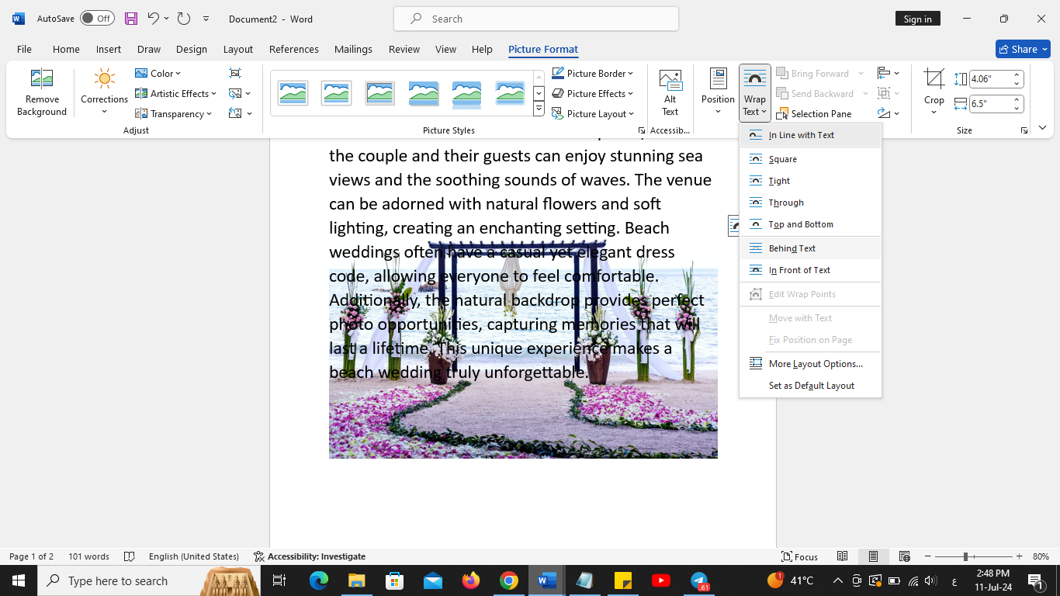Toggle the AutoSave switch
Image resolution: width=1060 pixels, height=596 pixels.
(x=97, y=19)
